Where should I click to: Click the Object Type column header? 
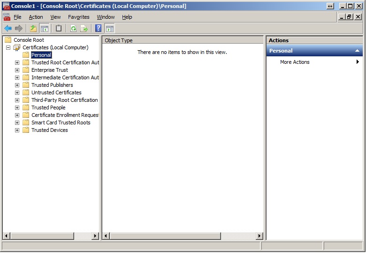183,40
